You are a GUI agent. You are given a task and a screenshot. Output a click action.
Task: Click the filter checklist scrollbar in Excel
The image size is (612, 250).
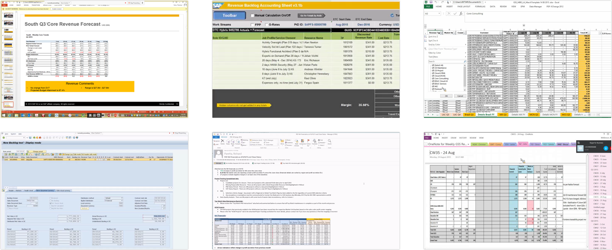pyautogui.click(x=465, y=78)
